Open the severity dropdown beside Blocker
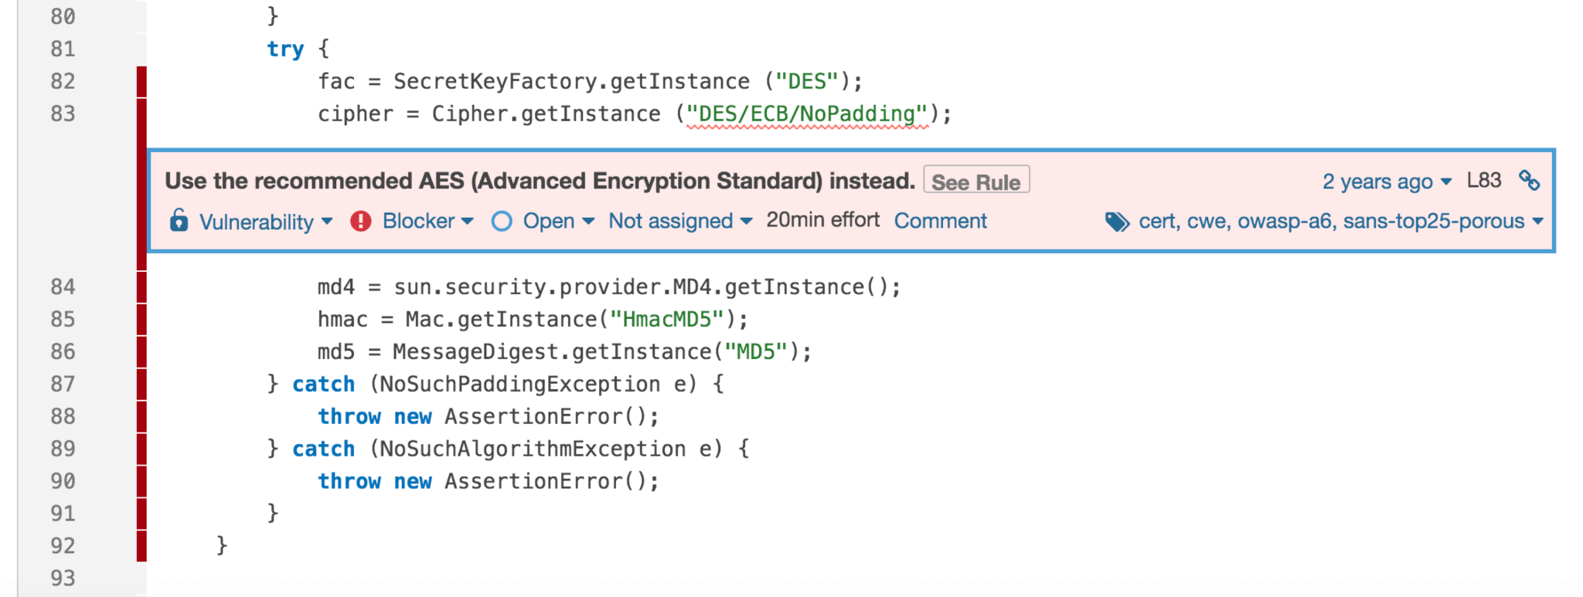Viewport: 1583px width, 597px height. [468, 222]
